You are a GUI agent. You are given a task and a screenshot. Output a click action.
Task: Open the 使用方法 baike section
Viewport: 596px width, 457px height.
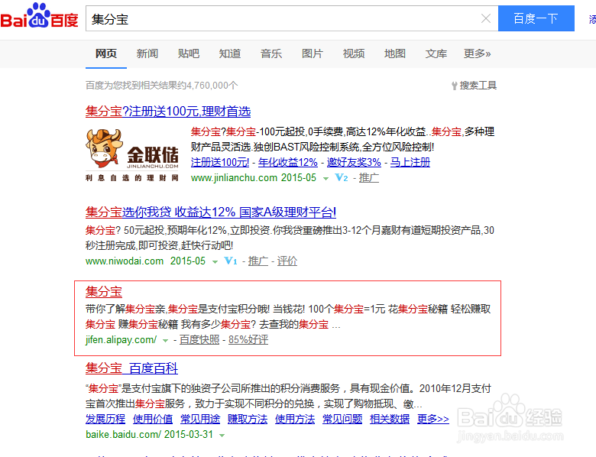[x=295, y=419]
